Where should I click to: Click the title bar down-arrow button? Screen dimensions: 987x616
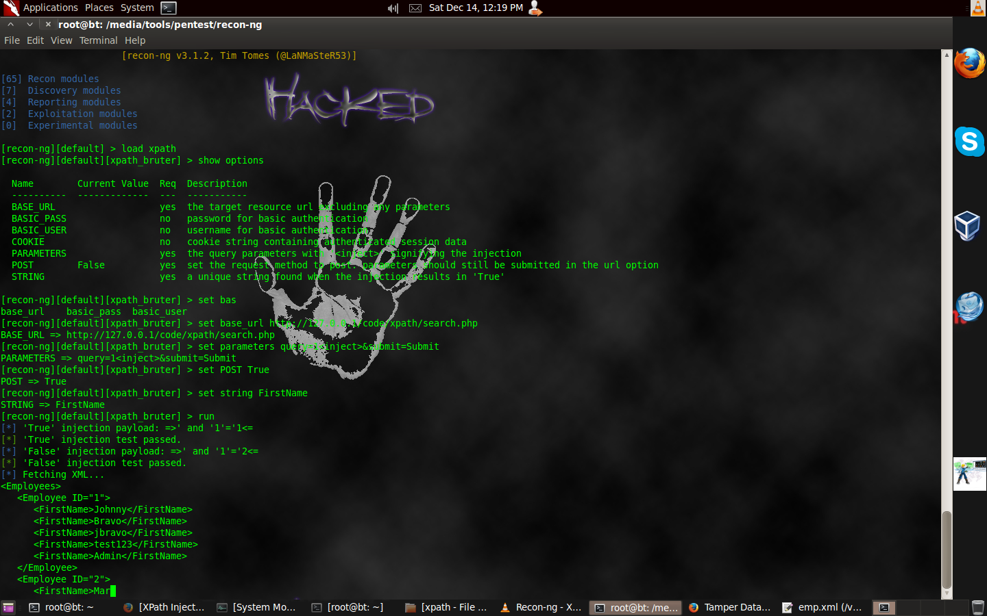point(29,24)
